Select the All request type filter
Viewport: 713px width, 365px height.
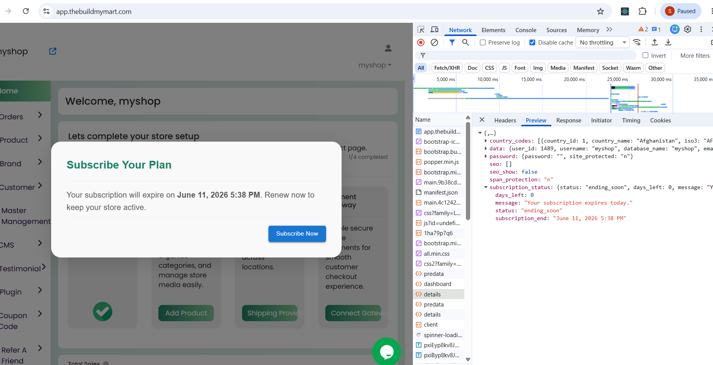tap(421, 68)
